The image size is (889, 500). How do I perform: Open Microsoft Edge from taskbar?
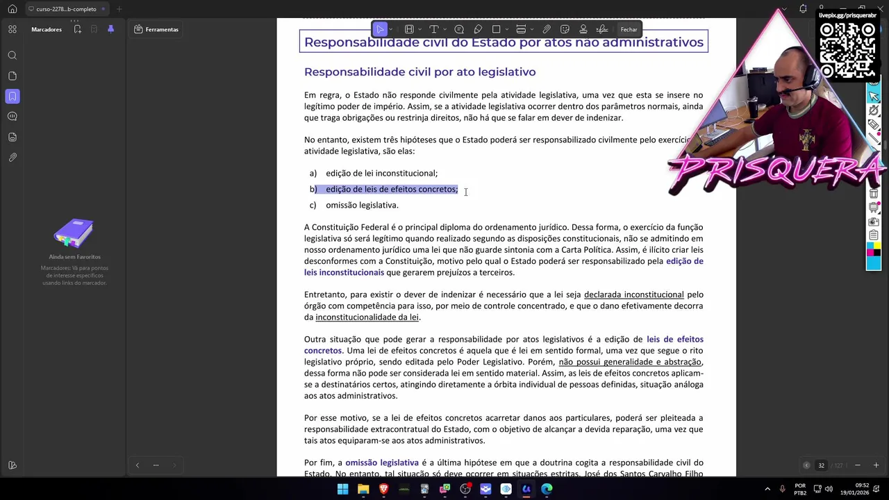coord(547,489)
